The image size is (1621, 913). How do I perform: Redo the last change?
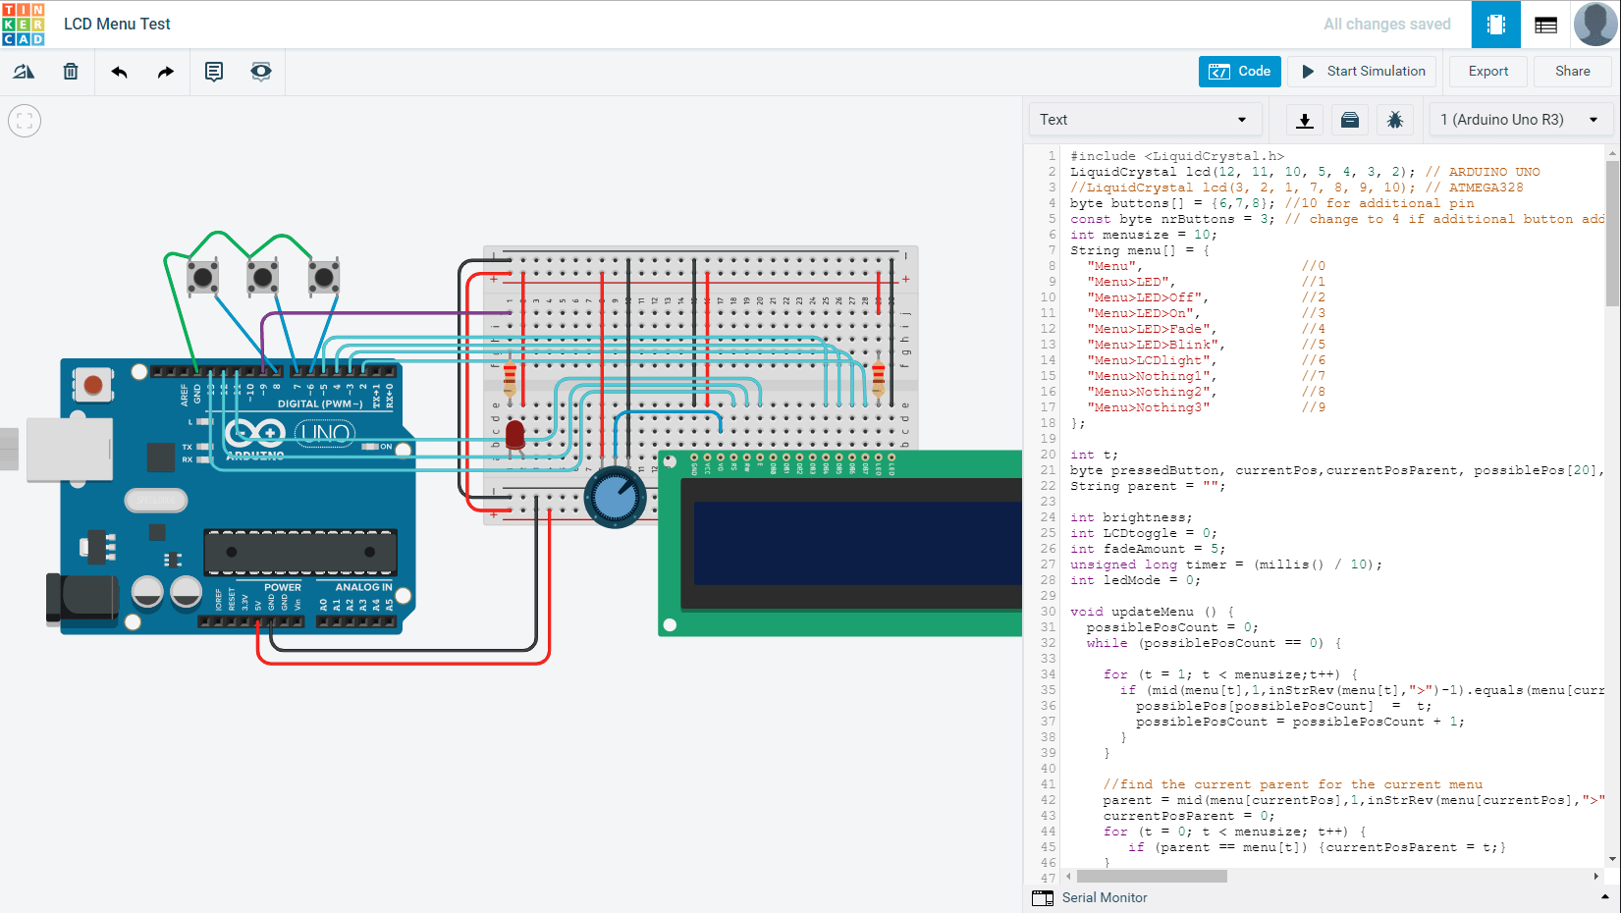coord(165,71)
